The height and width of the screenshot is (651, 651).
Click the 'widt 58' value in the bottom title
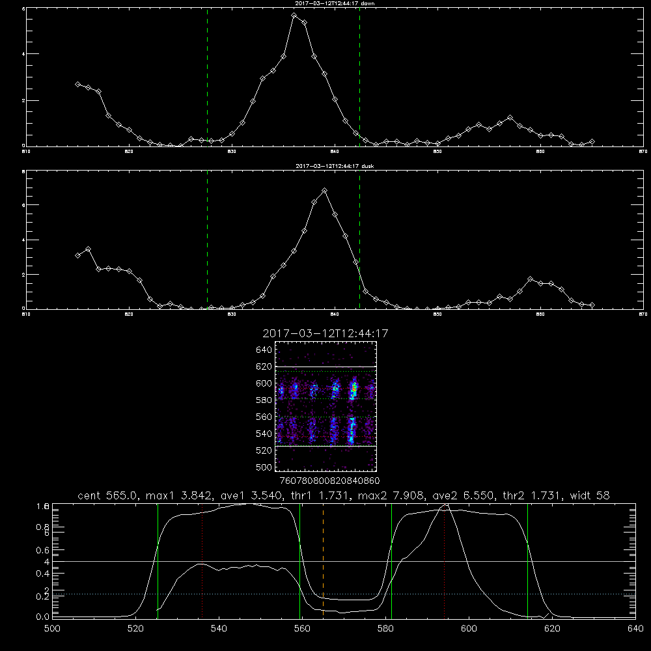[590, 495]
